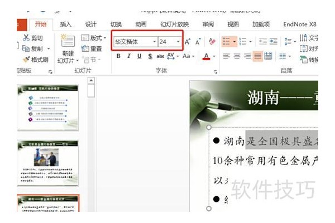The height and width of the screenshot is (223, 335).
Task: Open the Slide Show (幻灯片放映) tab
Action: coord(175,25)
